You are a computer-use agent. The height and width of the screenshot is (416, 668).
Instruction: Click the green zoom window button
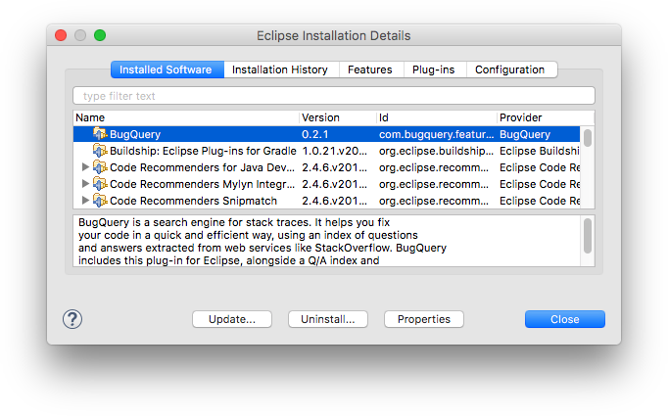point(100,35)
